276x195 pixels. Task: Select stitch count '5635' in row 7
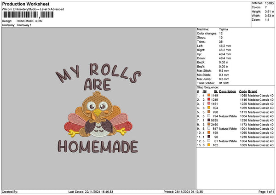click(x=214, y=120)
